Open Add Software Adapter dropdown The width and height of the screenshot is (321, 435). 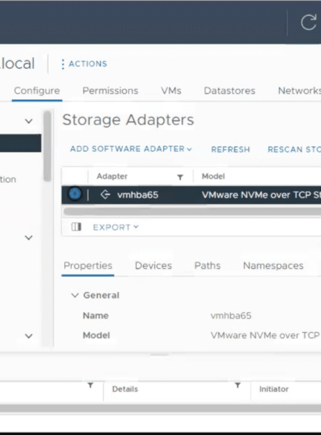coord(131,149)
